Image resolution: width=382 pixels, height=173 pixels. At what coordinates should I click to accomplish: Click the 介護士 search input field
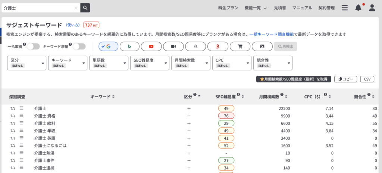pyautogui.click(x=37, y=7)
